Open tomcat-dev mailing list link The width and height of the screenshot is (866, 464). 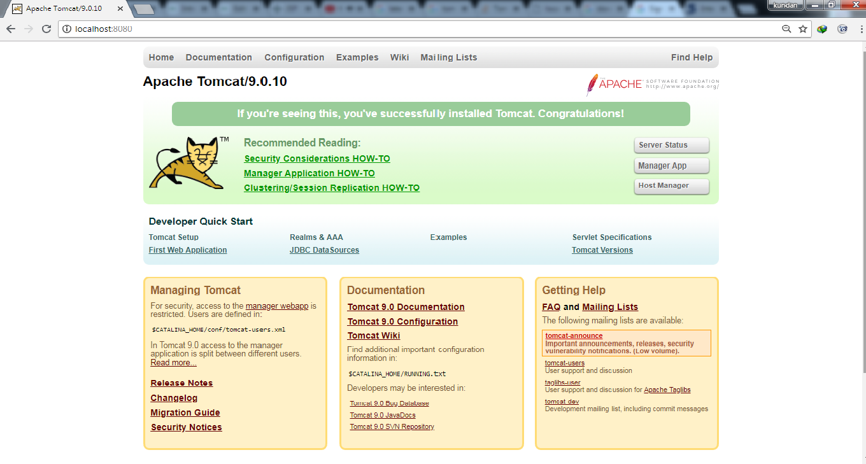coord(562,402)
